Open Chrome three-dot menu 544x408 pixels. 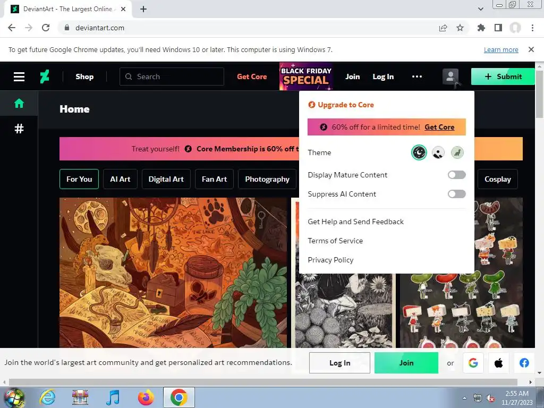click(532, 28)
